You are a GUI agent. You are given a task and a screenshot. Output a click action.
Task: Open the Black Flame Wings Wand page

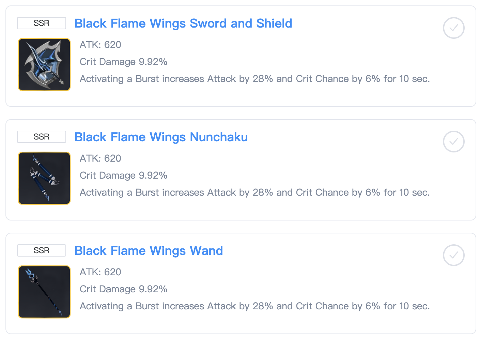pos(149,250)
